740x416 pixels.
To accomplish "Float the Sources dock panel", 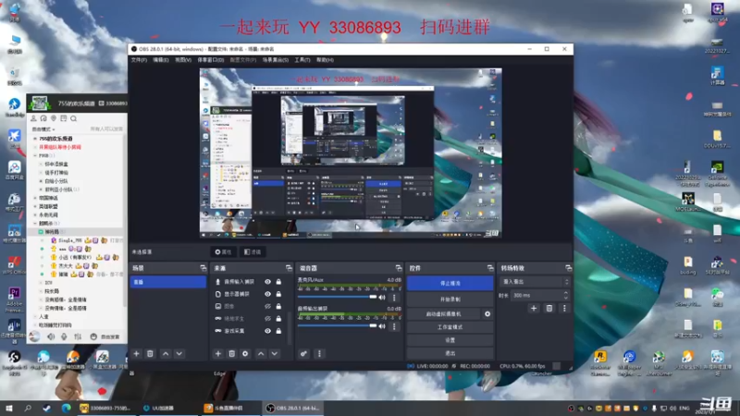I will click(x=289, y=268).
